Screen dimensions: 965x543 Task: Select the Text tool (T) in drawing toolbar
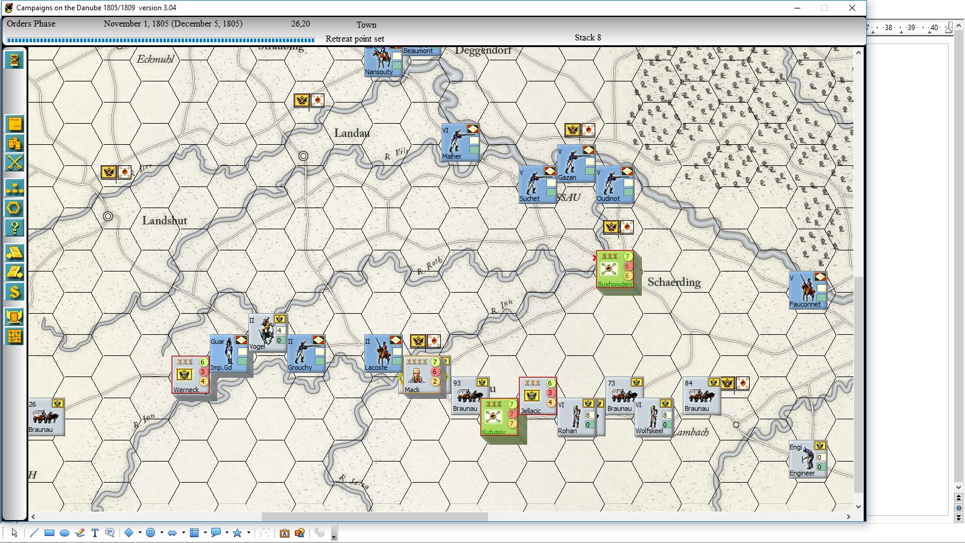coord(95,533)
